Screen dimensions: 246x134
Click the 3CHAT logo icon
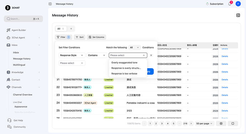[x=8, y=8]
